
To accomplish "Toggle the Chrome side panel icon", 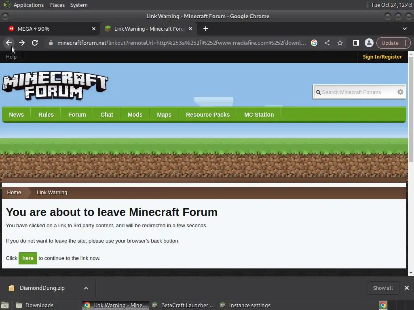I will [356, 43].
